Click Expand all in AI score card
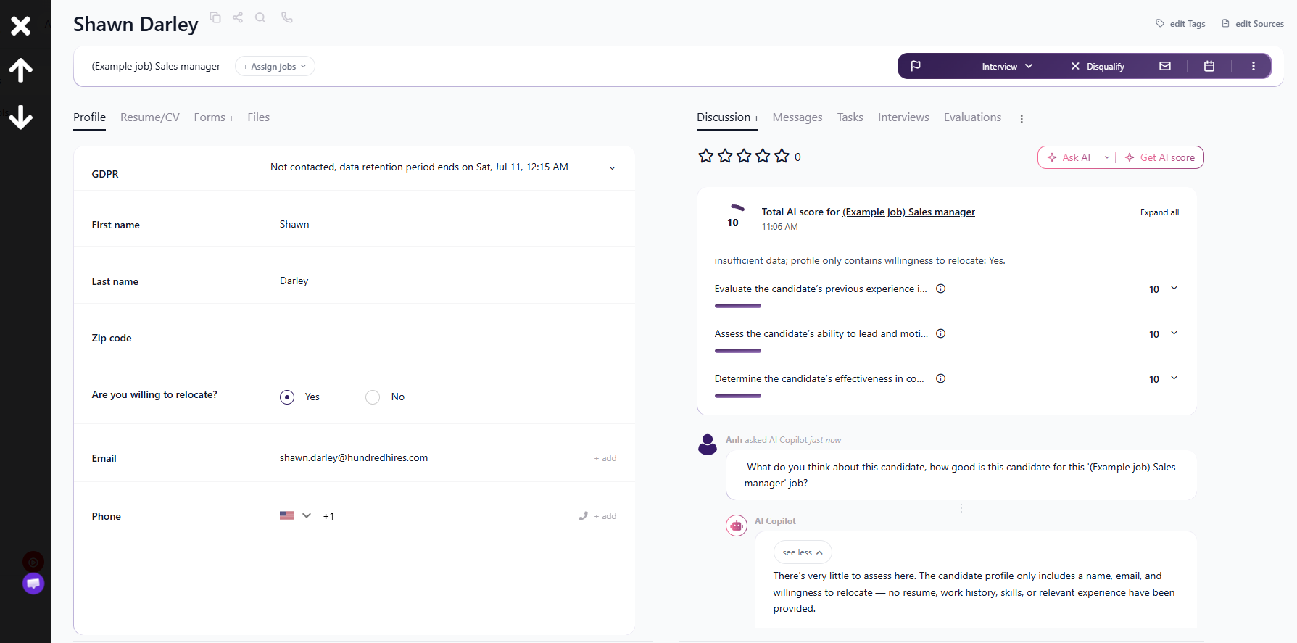Image resolution: width=1297 pixels, height=643 pixels. coord(1159,212)
